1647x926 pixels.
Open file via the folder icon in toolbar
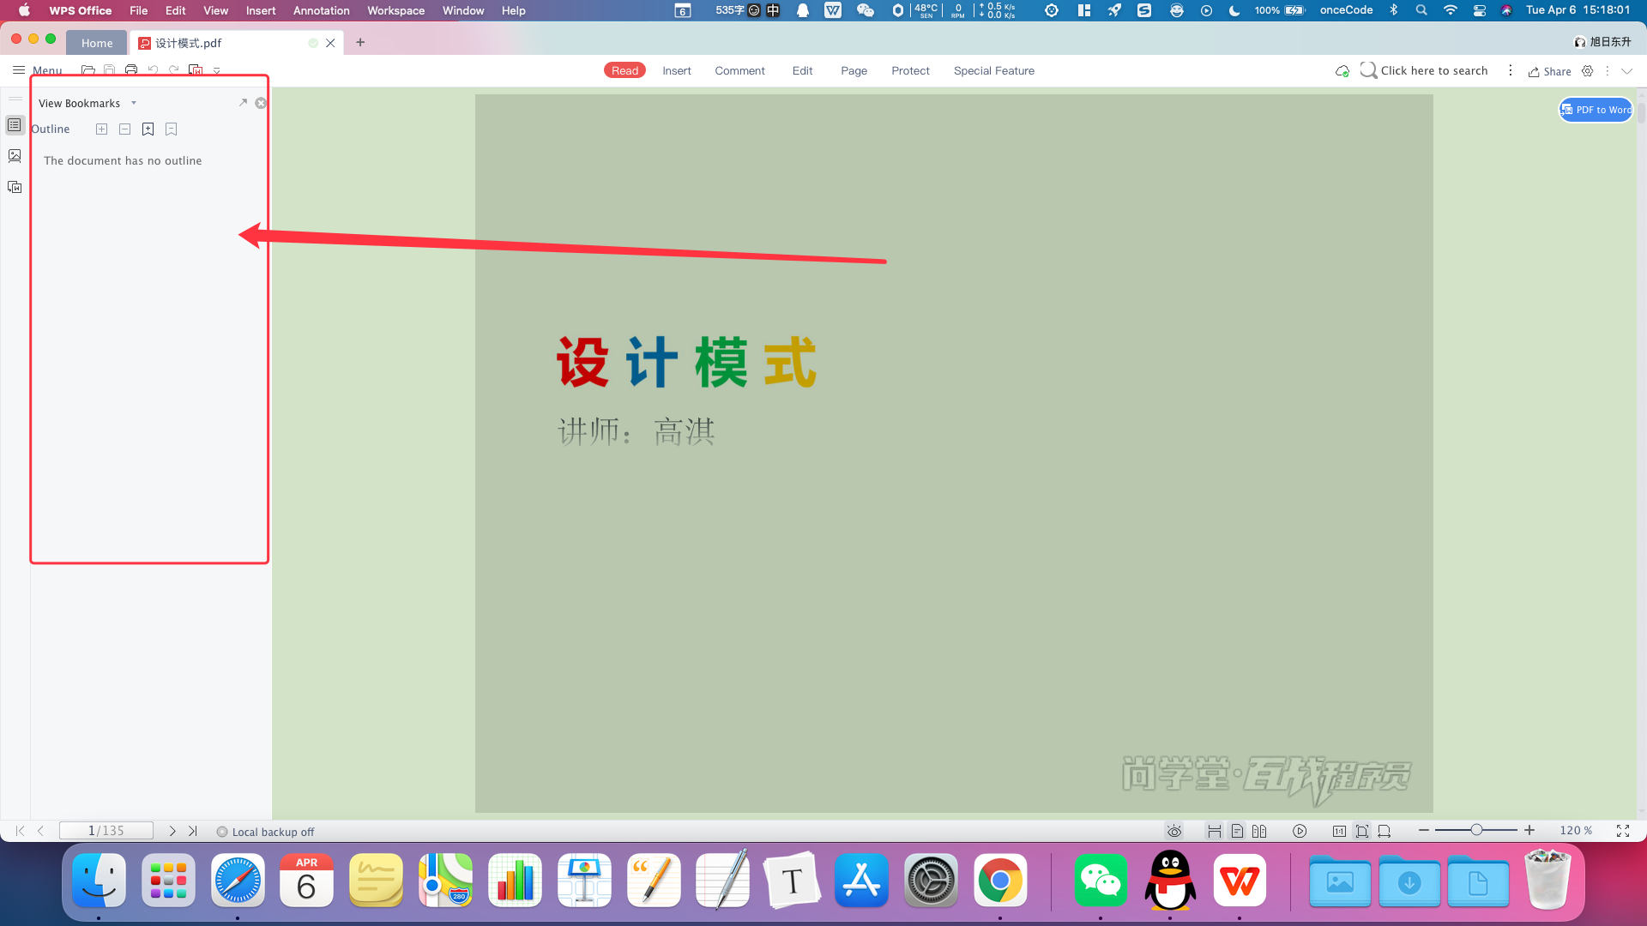(x=87, y=70)
